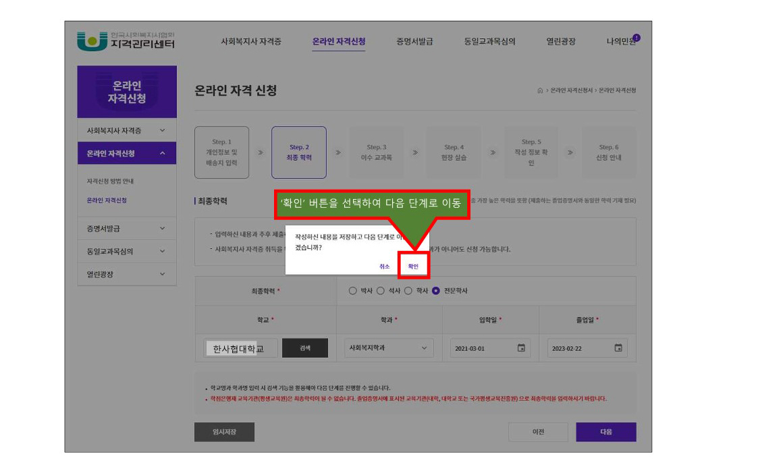Expand 열린광장 in the sidebar

tap(127, 274)
